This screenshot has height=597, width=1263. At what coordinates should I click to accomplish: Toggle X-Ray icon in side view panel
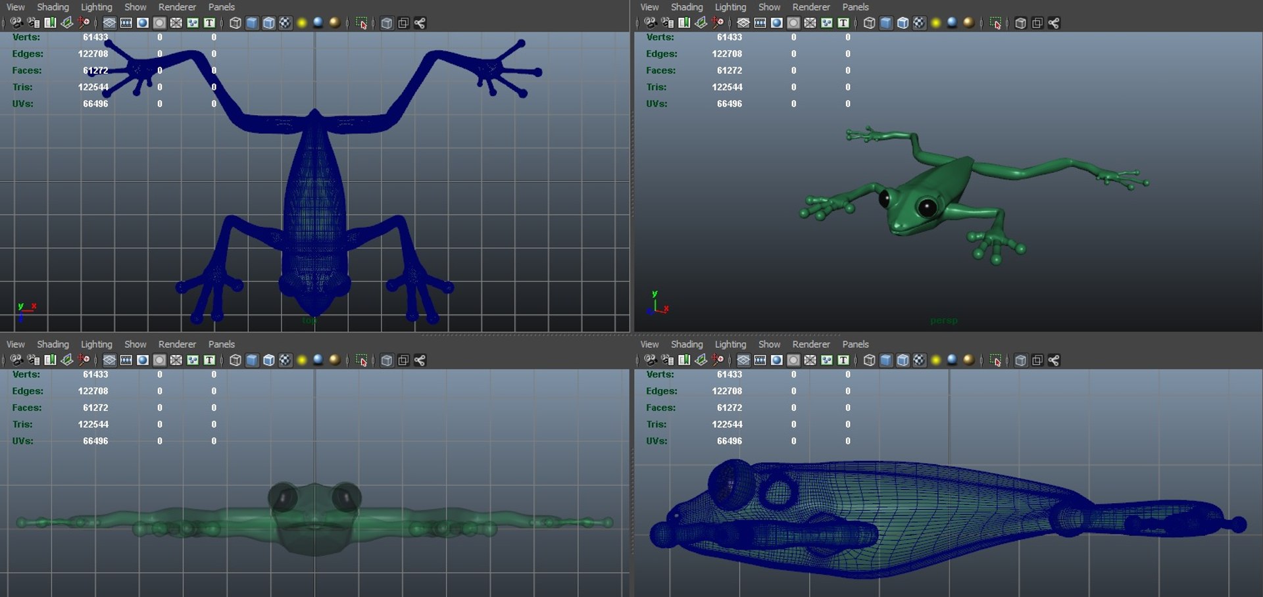pos(1021,360)
